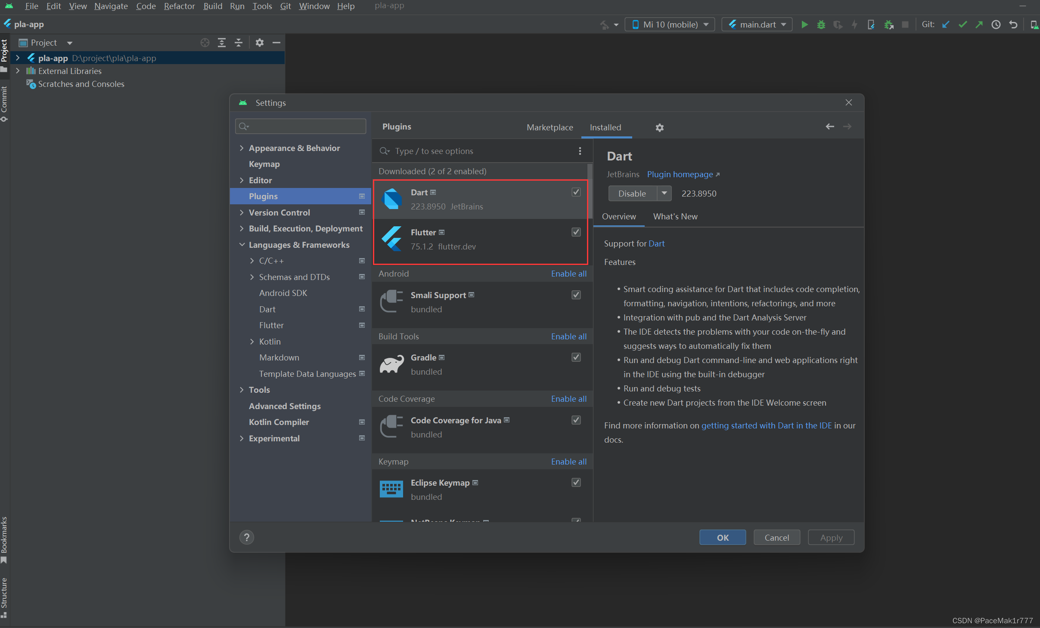The width and height of the screenshot is (1040, 628).
Task: Collapse Languages & Frameworks node
Action: pyautogui.click(x=242, y=245)
